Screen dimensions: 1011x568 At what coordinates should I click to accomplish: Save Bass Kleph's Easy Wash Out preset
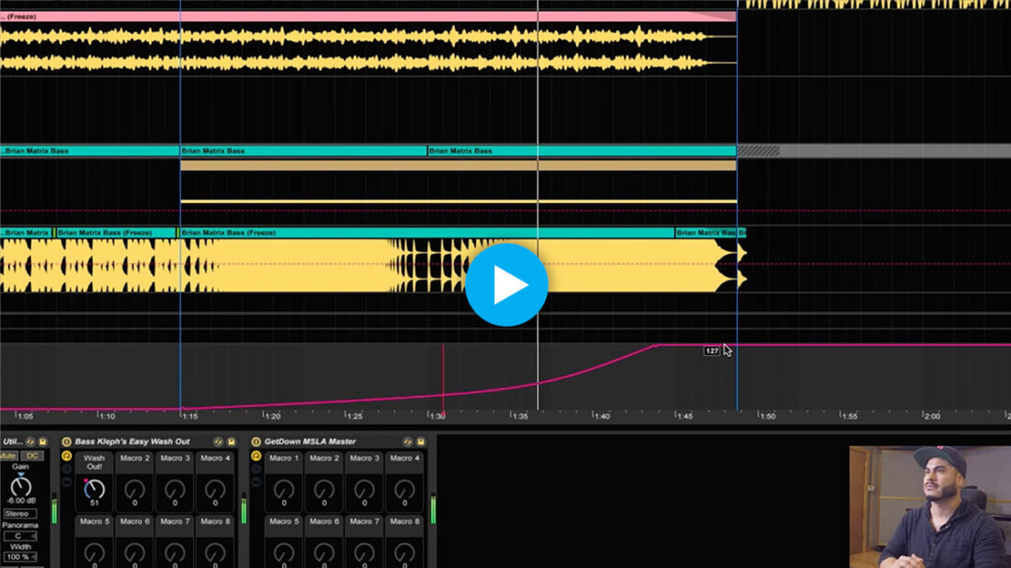(x=232, y=441)
